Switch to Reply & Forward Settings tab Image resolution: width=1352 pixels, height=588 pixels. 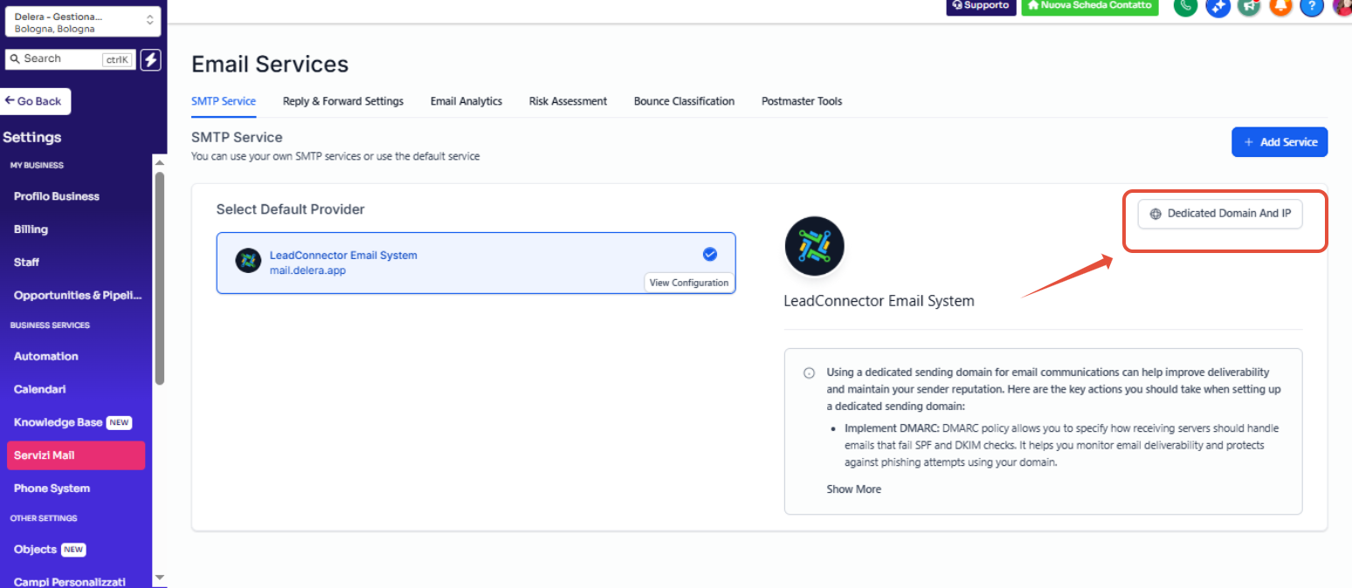pos(343,101)
